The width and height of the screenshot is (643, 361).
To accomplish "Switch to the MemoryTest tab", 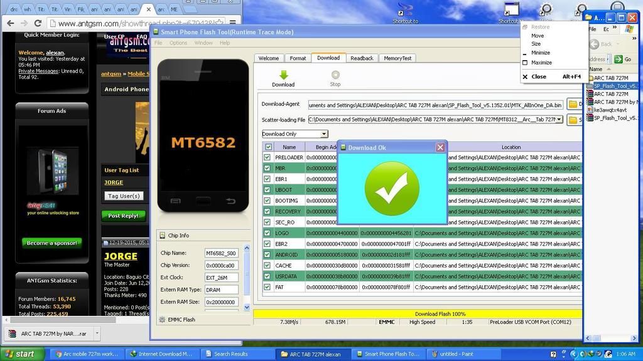I will point(397,58).
